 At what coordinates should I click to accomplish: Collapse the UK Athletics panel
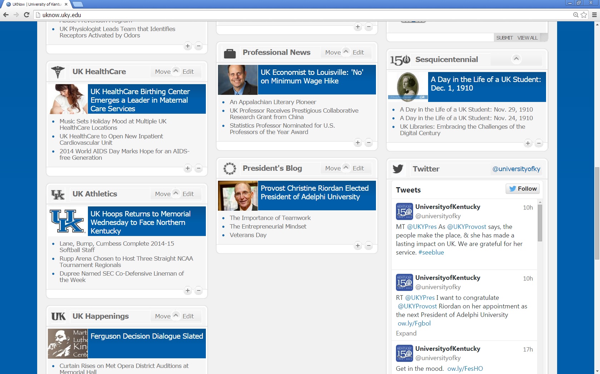point(176,193)
